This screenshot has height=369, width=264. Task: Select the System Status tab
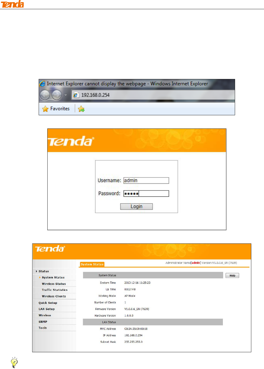click(92, 264)
